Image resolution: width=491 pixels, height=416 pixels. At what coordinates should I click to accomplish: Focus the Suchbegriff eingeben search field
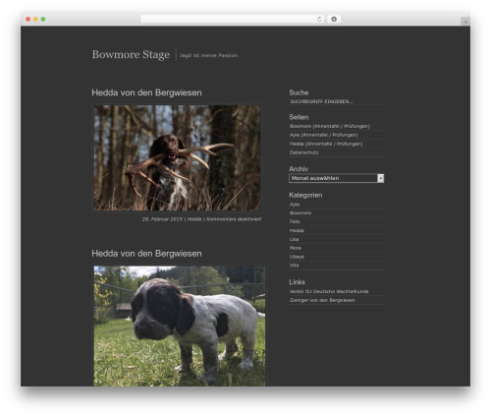pos(336,101)
